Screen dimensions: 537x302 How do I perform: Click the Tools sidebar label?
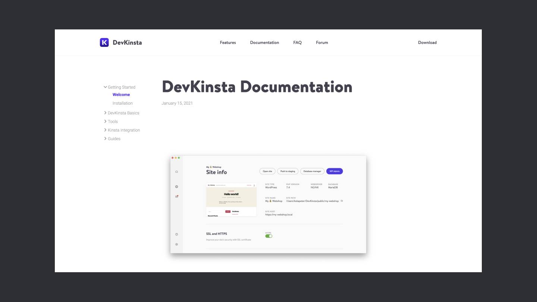(113, 121)
